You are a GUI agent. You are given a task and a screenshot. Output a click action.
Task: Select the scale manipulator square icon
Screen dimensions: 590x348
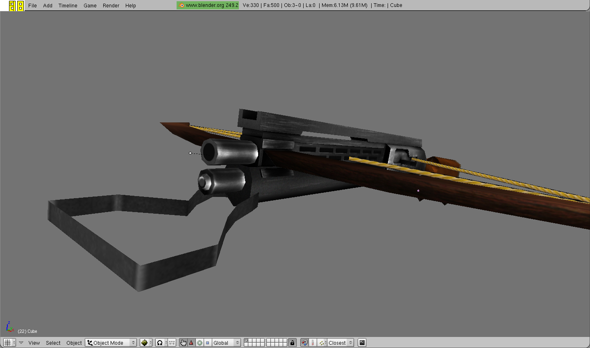point(208,343)
